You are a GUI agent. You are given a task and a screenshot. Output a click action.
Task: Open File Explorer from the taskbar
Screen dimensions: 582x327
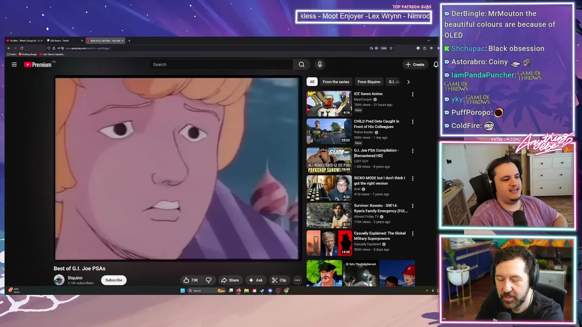pos(246,291)
